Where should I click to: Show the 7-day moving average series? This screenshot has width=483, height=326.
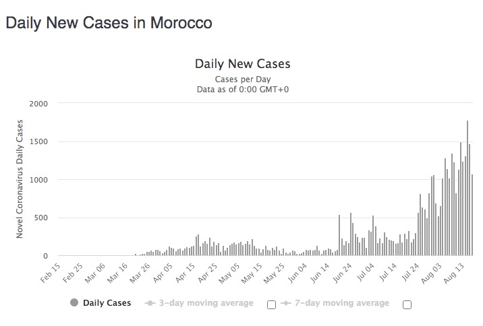coord(341,303)
